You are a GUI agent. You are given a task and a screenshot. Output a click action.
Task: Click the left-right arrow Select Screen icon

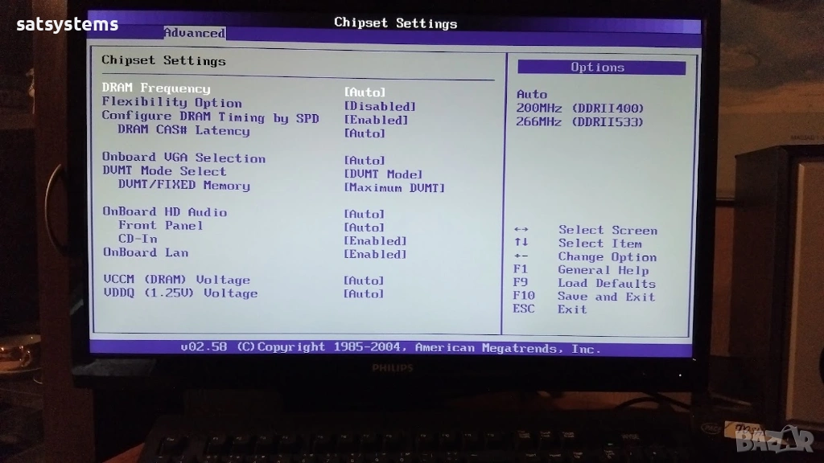521,230
